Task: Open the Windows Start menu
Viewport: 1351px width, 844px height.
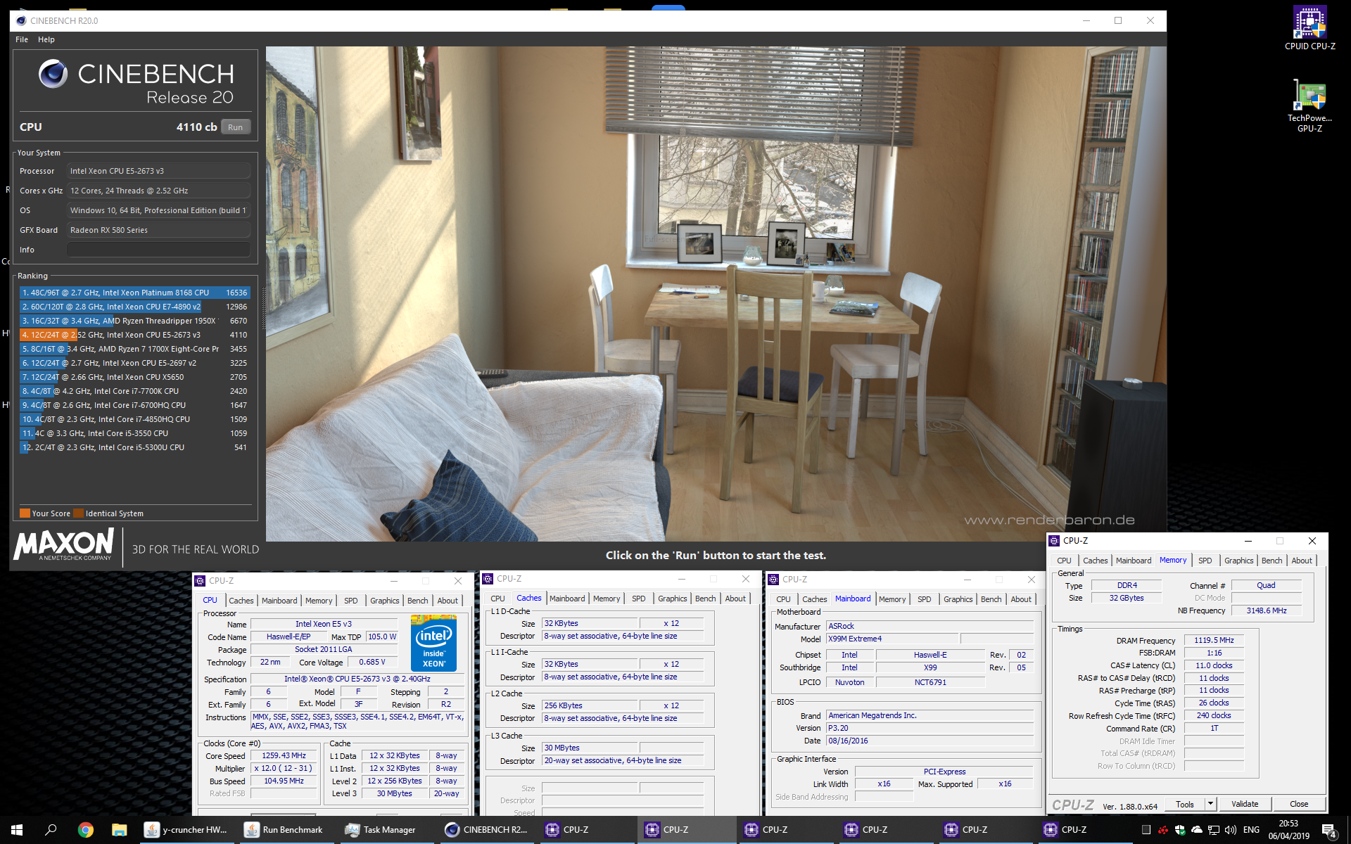Action: [x=17, y=830]
